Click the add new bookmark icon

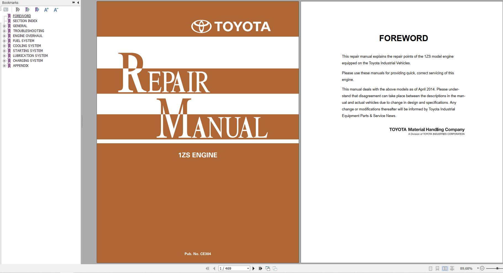point(27,10)
